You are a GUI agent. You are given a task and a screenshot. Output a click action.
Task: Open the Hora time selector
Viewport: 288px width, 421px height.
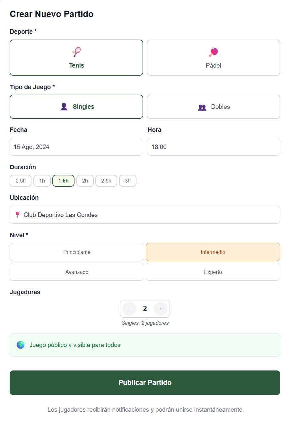213,147
